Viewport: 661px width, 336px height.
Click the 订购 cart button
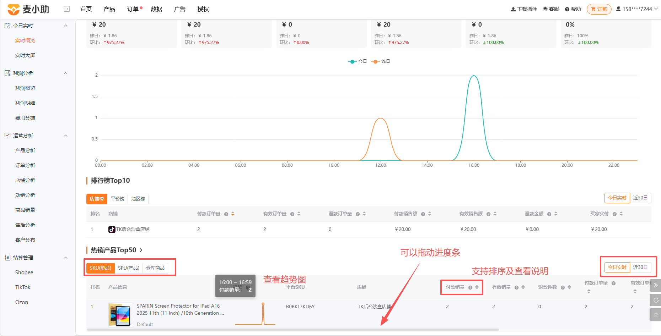[599, 9]
